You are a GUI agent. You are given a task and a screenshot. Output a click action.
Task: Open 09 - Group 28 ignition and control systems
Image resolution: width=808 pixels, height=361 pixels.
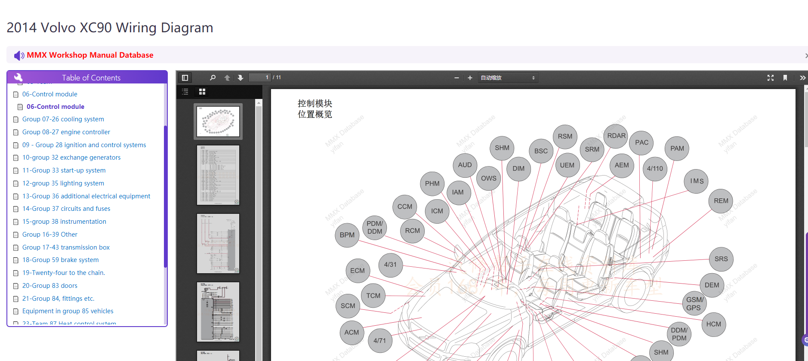[84, 145]
